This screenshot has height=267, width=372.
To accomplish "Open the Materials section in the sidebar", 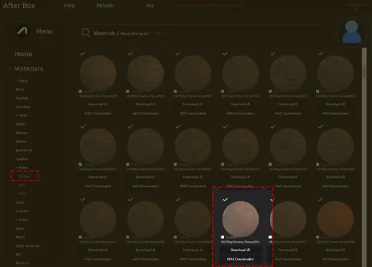I will click(x=29, y=69).
